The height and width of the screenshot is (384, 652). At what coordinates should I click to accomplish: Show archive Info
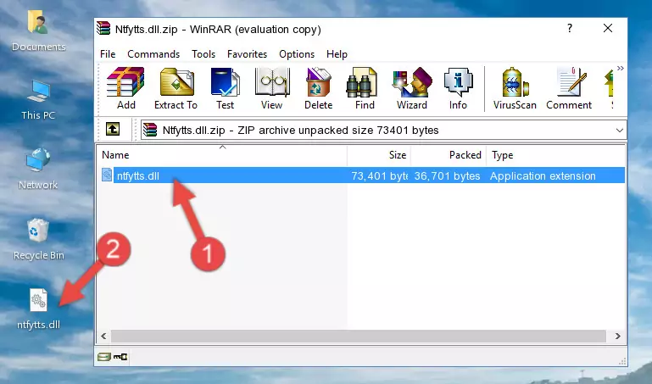tap(458, 88)
